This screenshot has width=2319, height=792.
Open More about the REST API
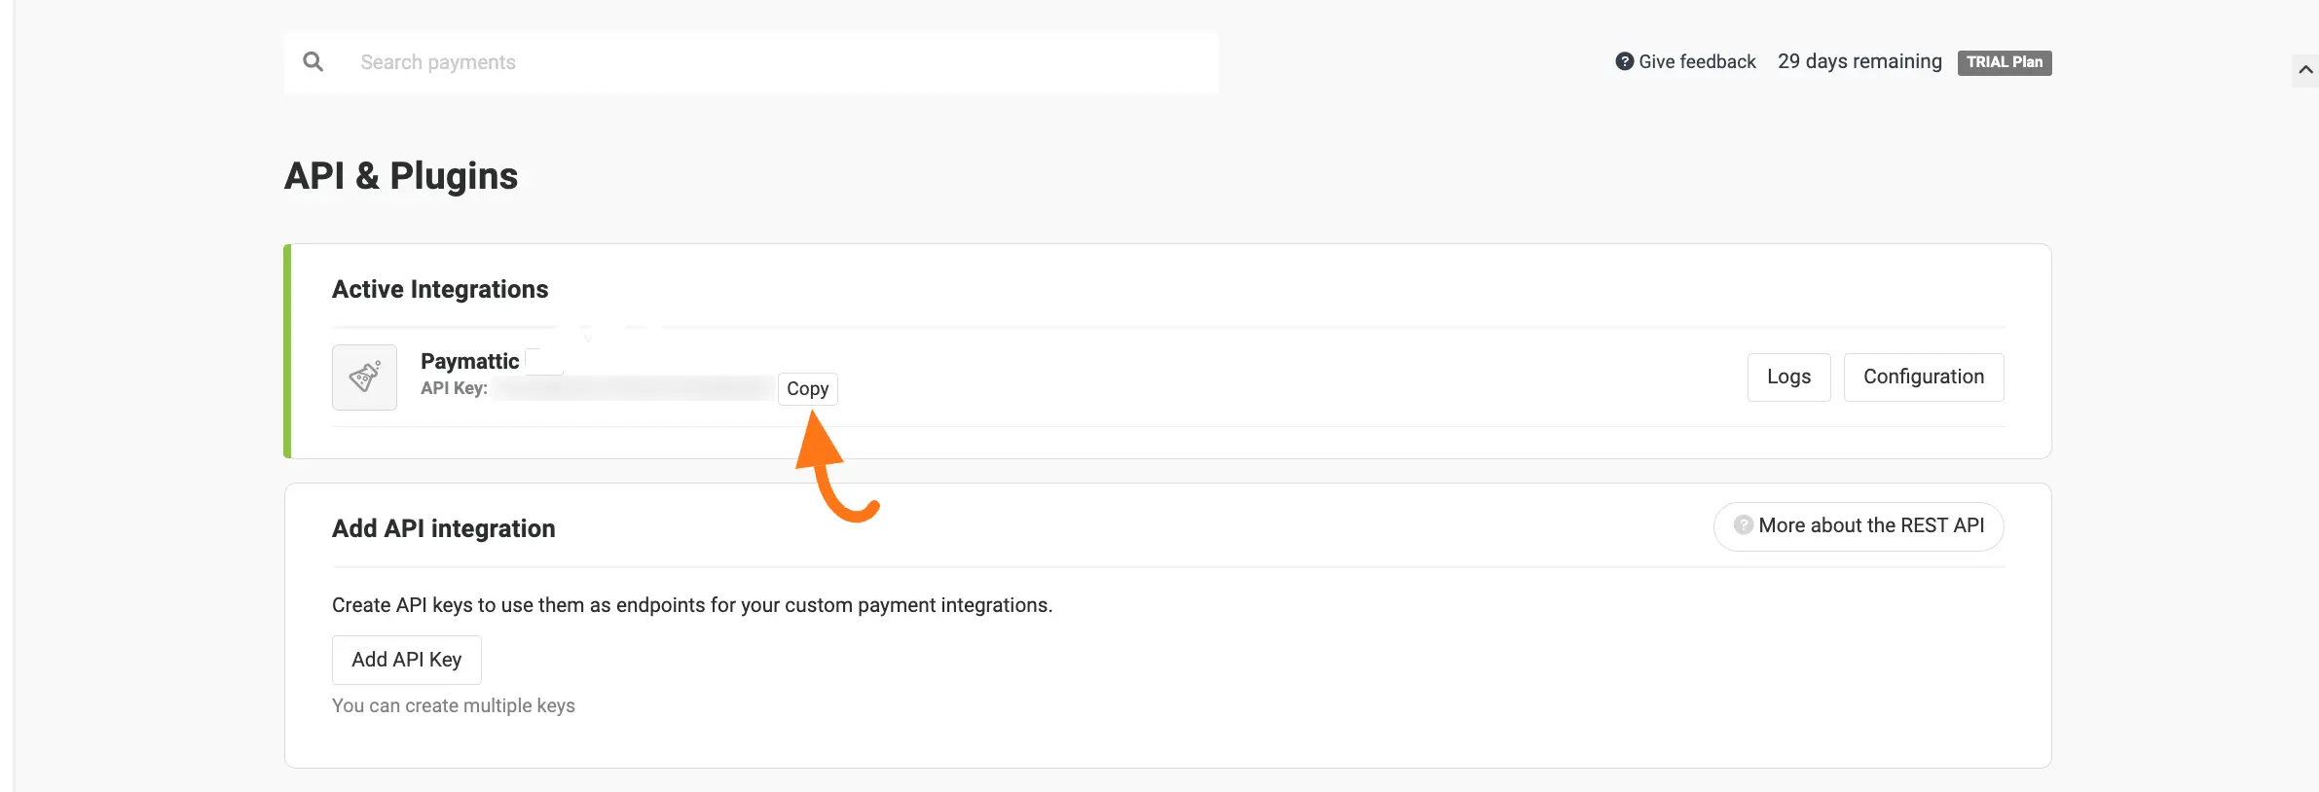1858,525
